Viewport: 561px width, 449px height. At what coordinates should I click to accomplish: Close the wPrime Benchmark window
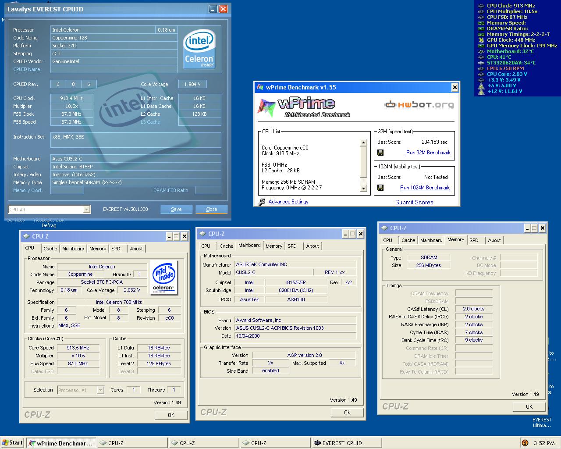click(455, 87)
